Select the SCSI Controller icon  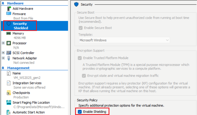(x=9, y=53)
